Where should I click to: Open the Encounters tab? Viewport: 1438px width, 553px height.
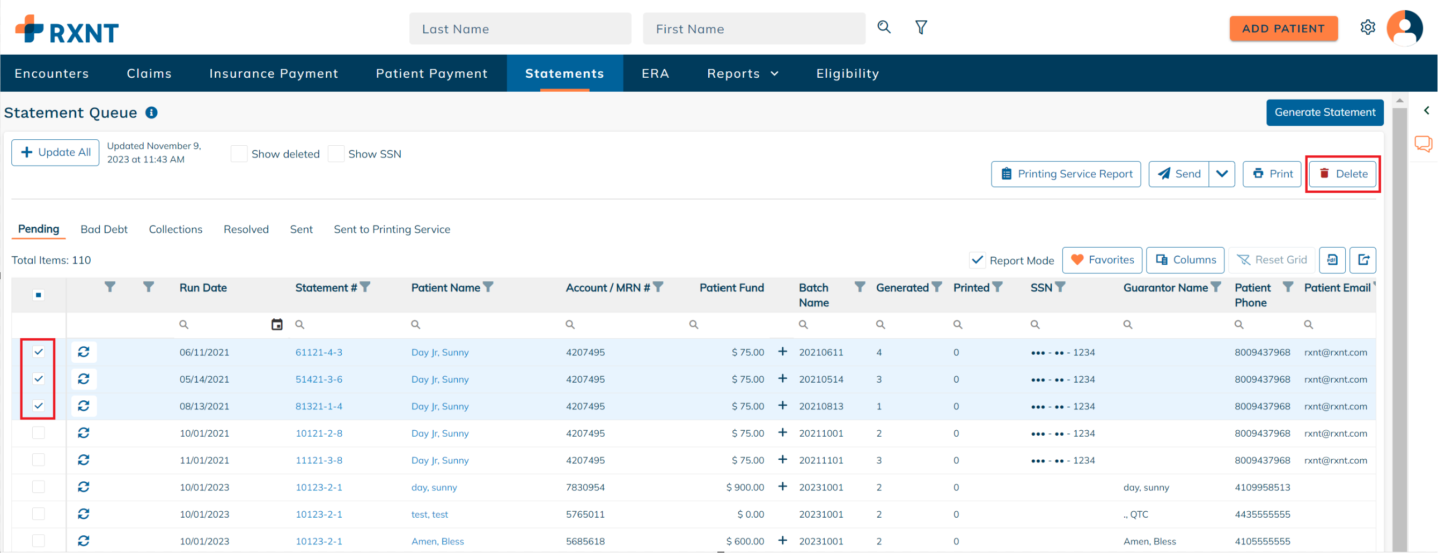(x=52, y=73)
